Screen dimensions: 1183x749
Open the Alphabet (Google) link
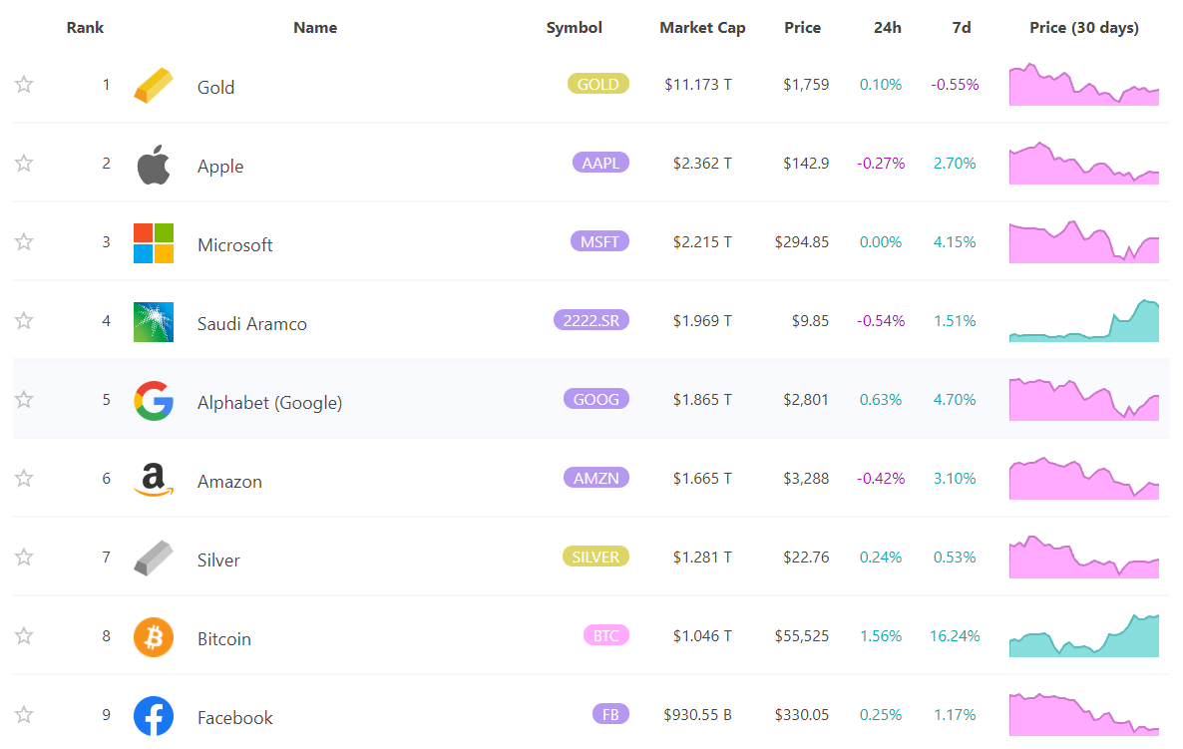coord(269,403)
